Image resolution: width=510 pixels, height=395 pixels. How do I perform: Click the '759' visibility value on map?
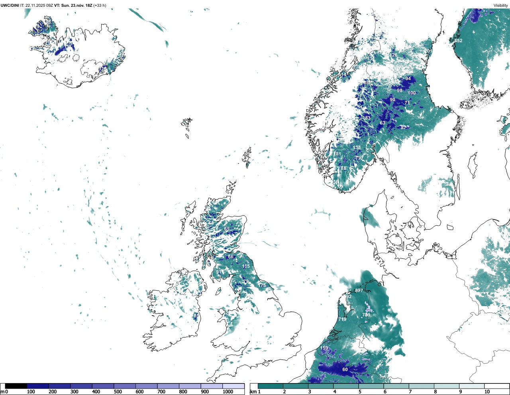click(366, 315)
